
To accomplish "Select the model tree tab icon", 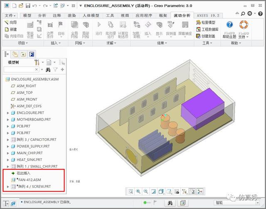I will tap(7, 54).
